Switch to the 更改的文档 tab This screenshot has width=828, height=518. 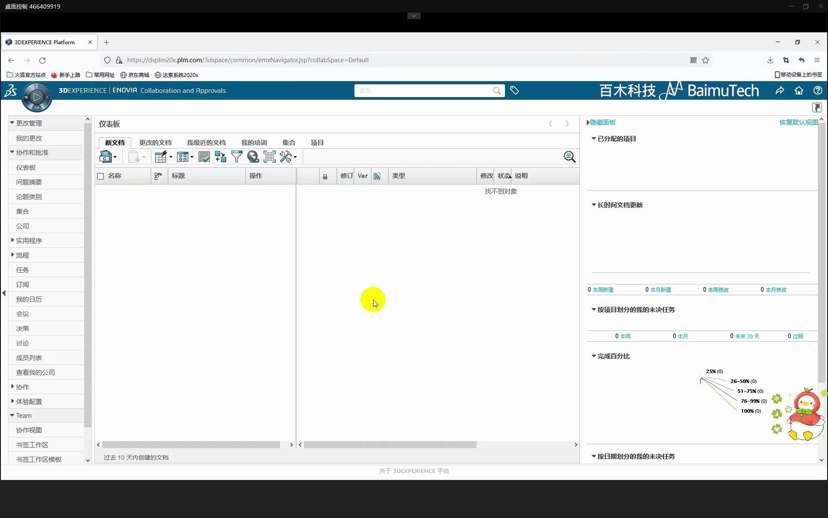(x=155, y=142)
